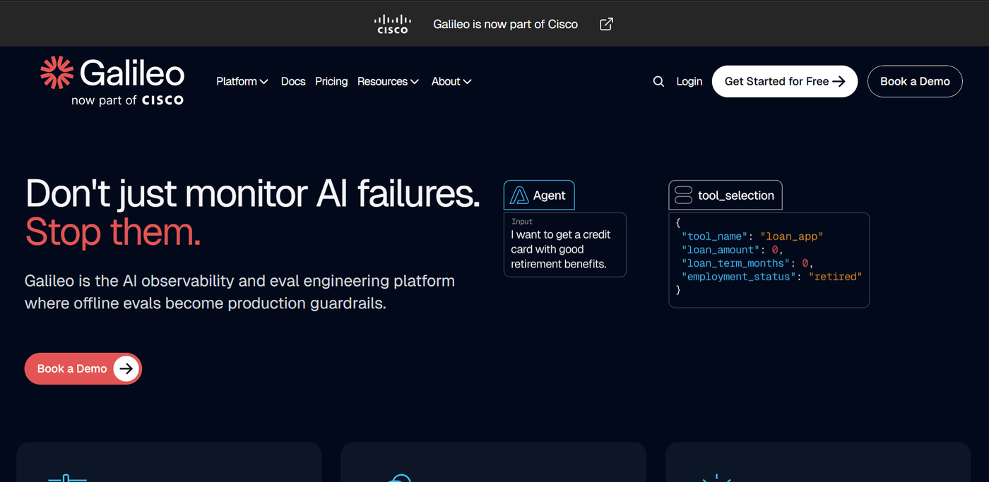Expand the Resources dropdown chevron

pos(415,82)
